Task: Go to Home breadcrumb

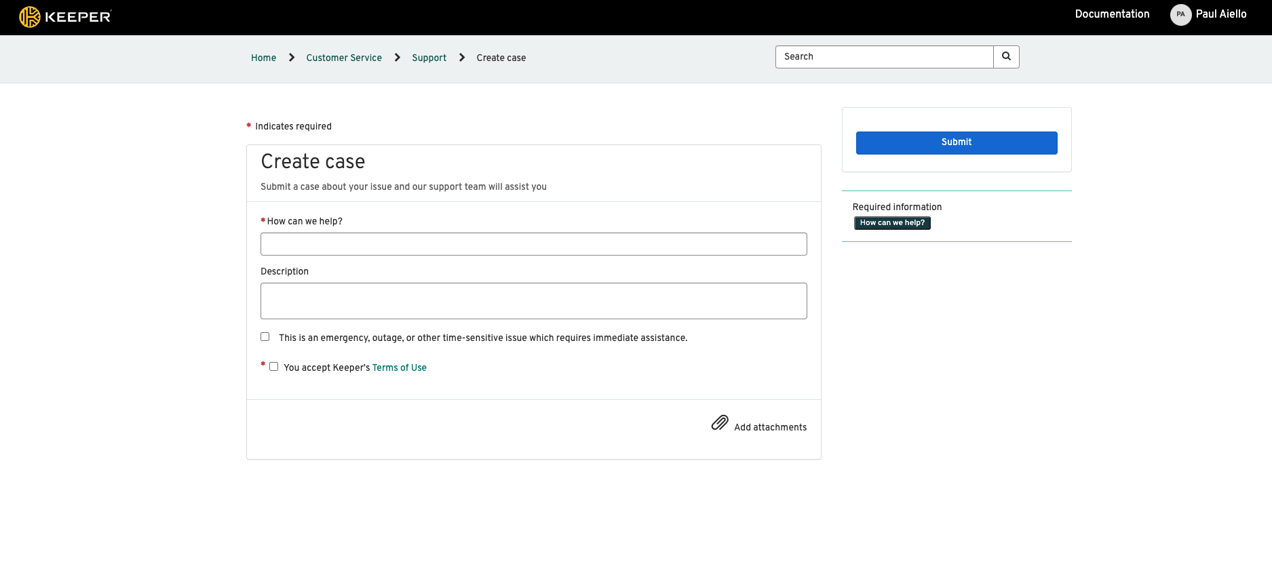Action: 263,58
